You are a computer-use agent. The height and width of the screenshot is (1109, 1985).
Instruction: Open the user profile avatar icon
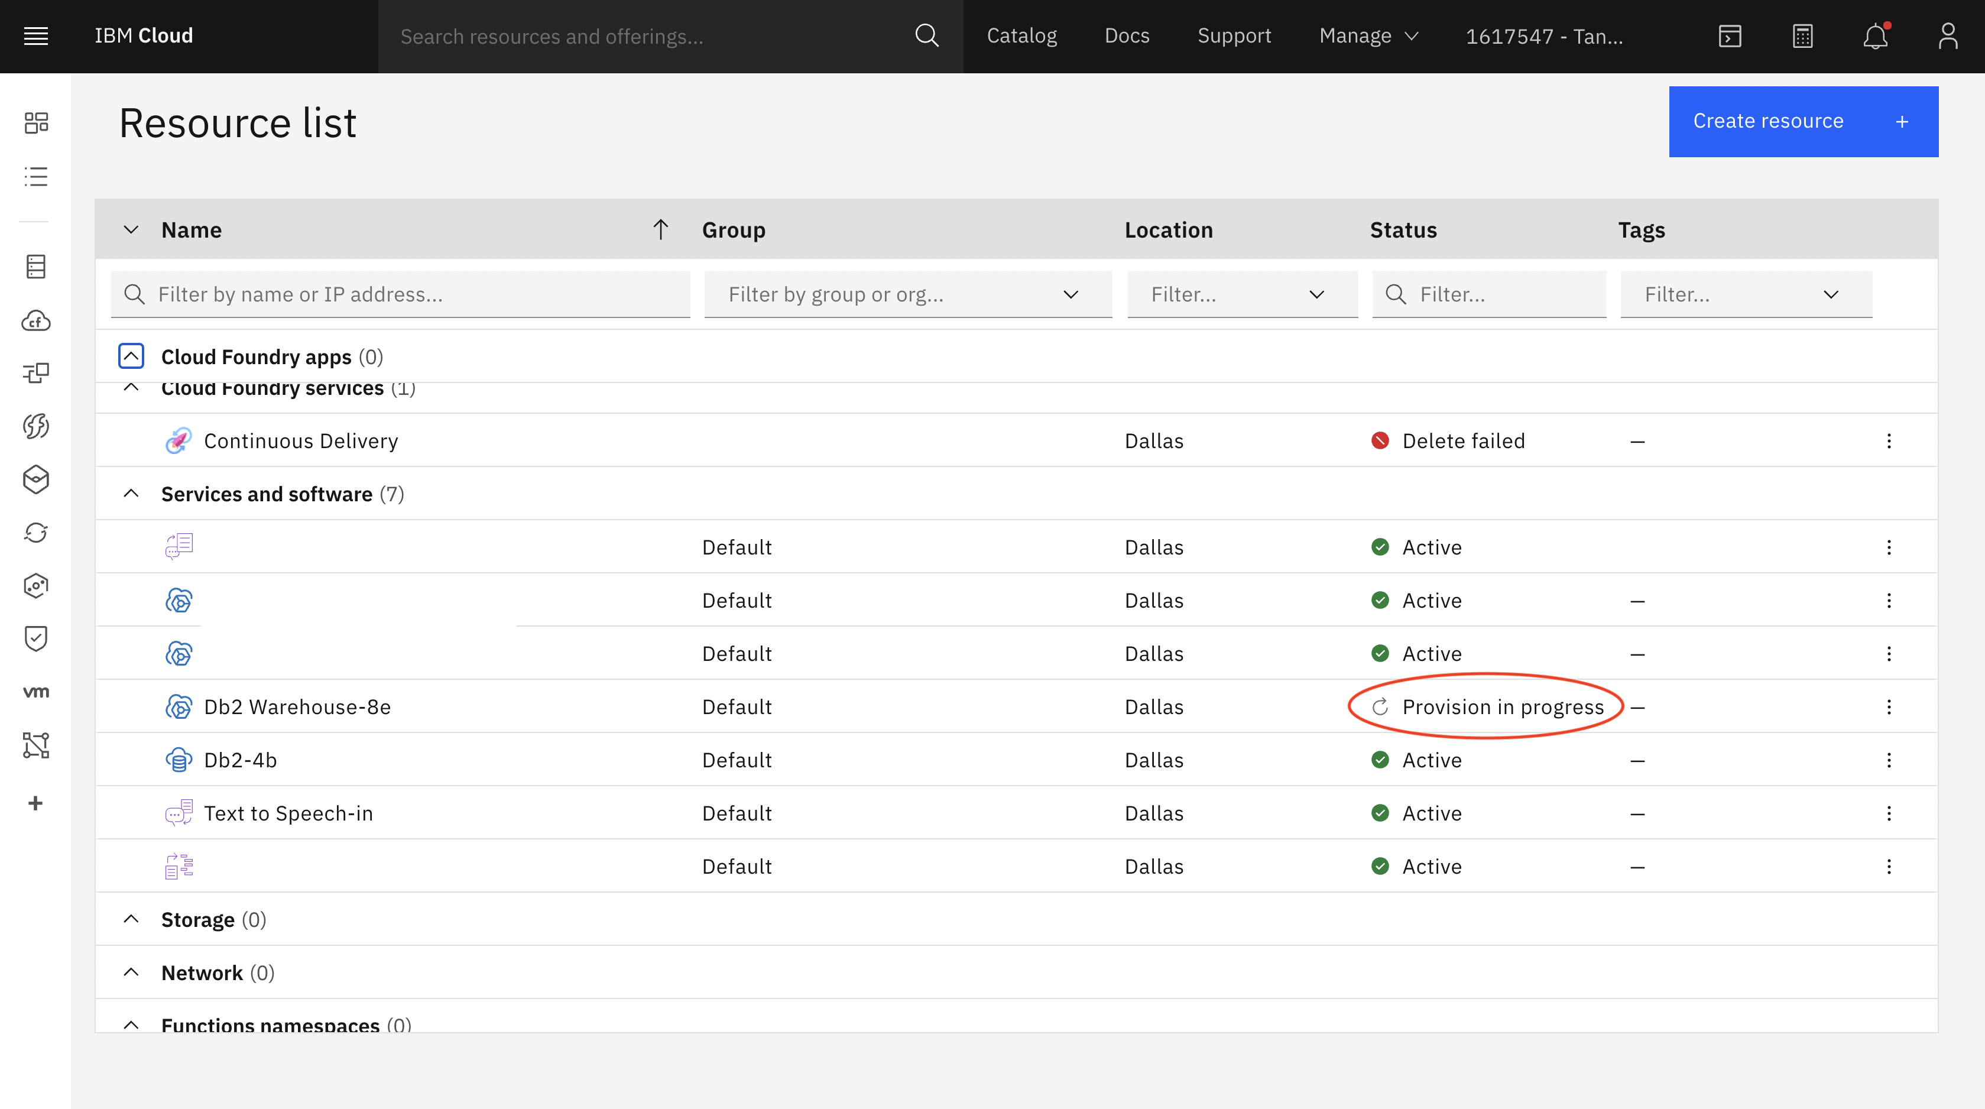[1947, 36]
